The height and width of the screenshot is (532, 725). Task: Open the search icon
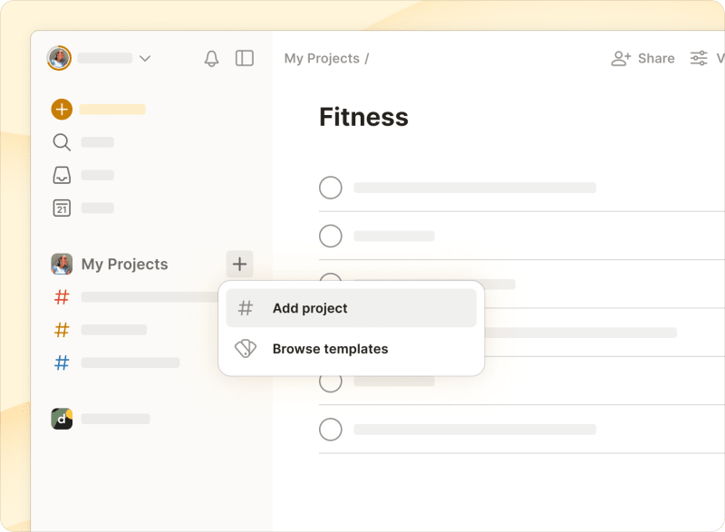point(60,142)
